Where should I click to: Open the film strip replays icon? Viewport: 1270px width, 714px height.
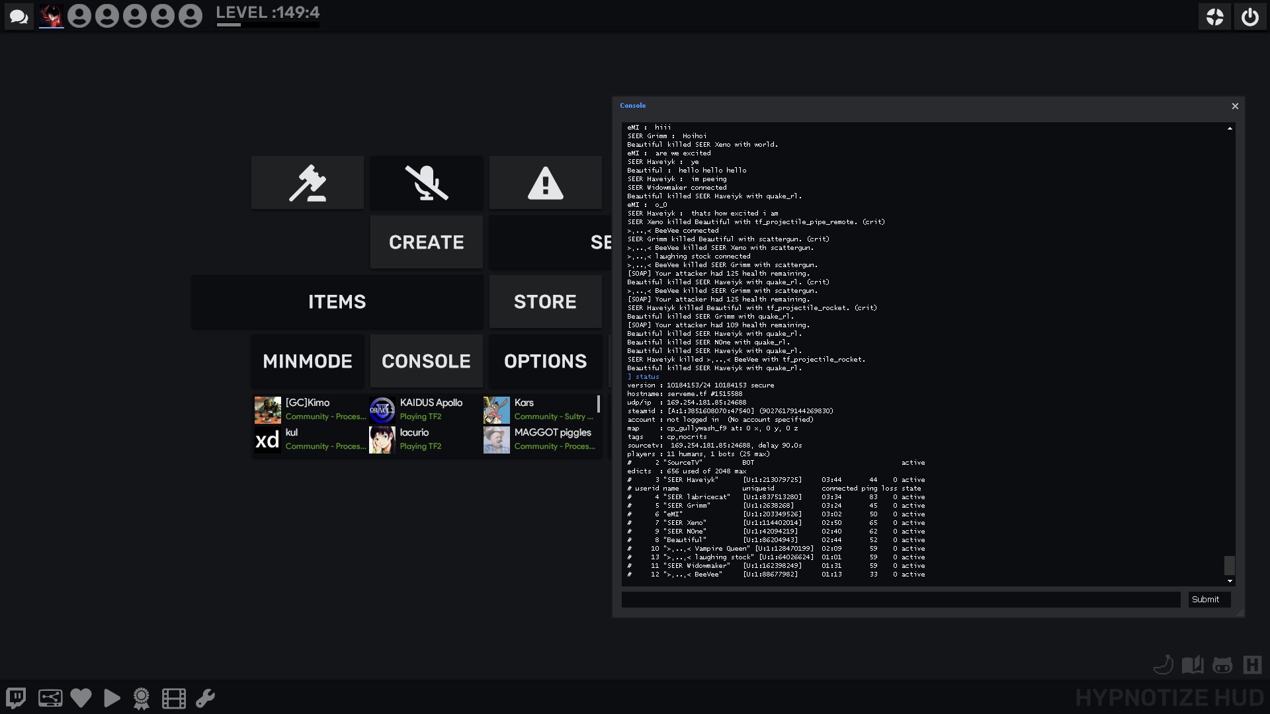(174, 698)
